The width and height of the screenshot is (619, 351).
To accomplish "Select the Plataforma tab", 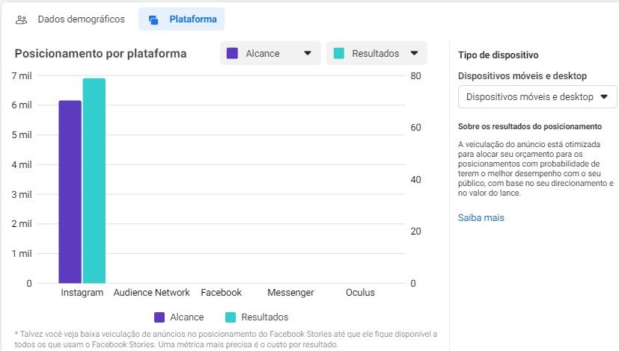I will (182, 19).
